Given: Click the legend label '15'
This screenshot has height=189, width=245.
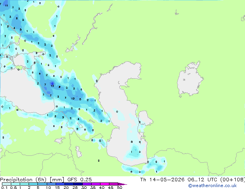Looking at the screenshot, I should (57, 187).
